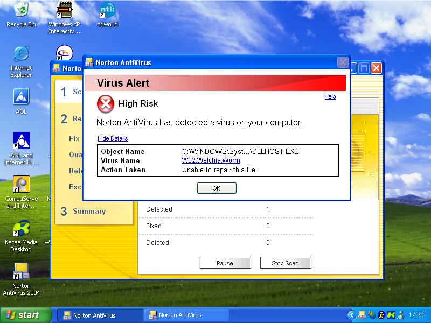Pause the scan in the Norton window
The height and width of the screenshot is (323, 431).
[225, 263]
